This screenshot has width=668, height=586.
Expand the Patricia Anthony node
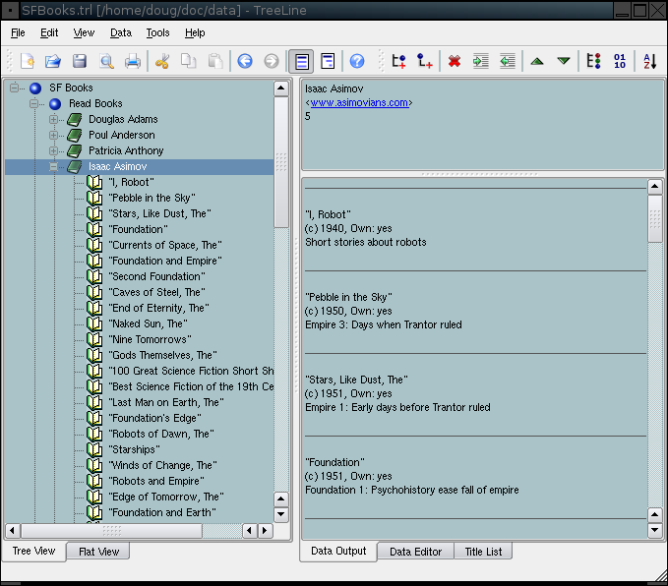click(53, 150)
